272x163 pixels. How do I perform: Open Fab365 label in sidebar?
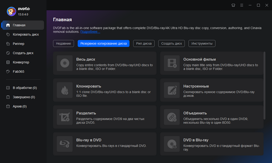18,71
